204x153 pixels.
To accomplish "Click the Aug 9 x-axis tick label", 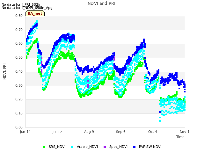I will tap(89, 132).
